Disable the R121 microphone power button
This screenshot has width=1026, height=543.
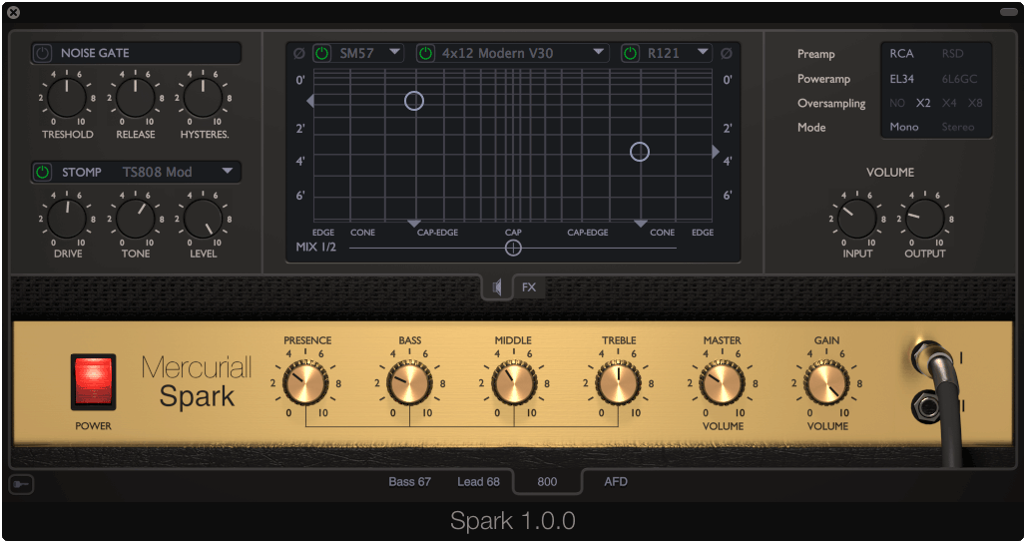tap(630, 53)
